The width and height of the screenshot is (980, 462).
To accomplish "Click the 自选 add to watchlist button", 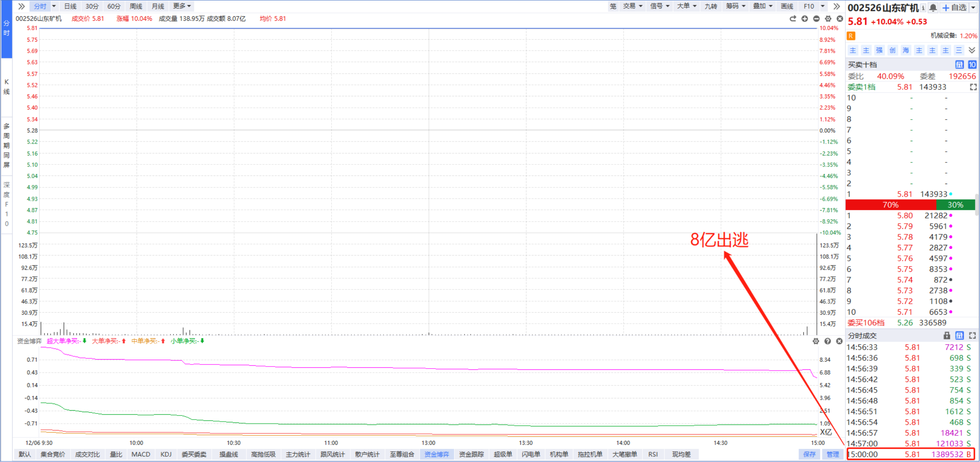I will [955, 7].
